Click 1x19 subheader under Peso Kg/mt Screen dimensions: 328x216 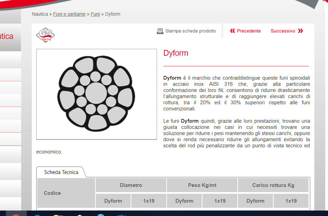(220, 201)
